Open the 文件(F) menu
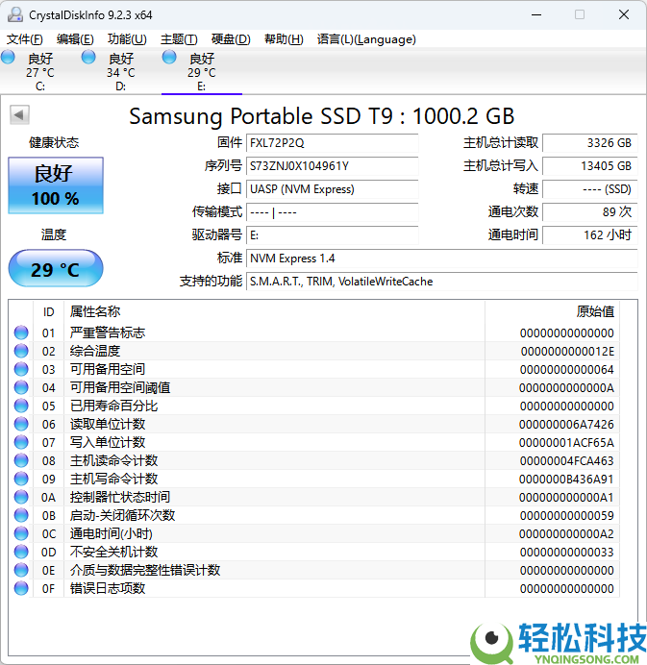Image resolution: width=647 pixels, height=665 pixels. 25,39
